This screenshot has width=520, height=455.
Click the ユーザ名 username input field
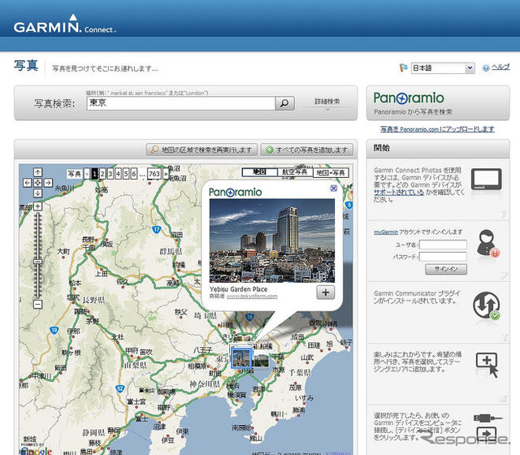click(x=443, y=245)
